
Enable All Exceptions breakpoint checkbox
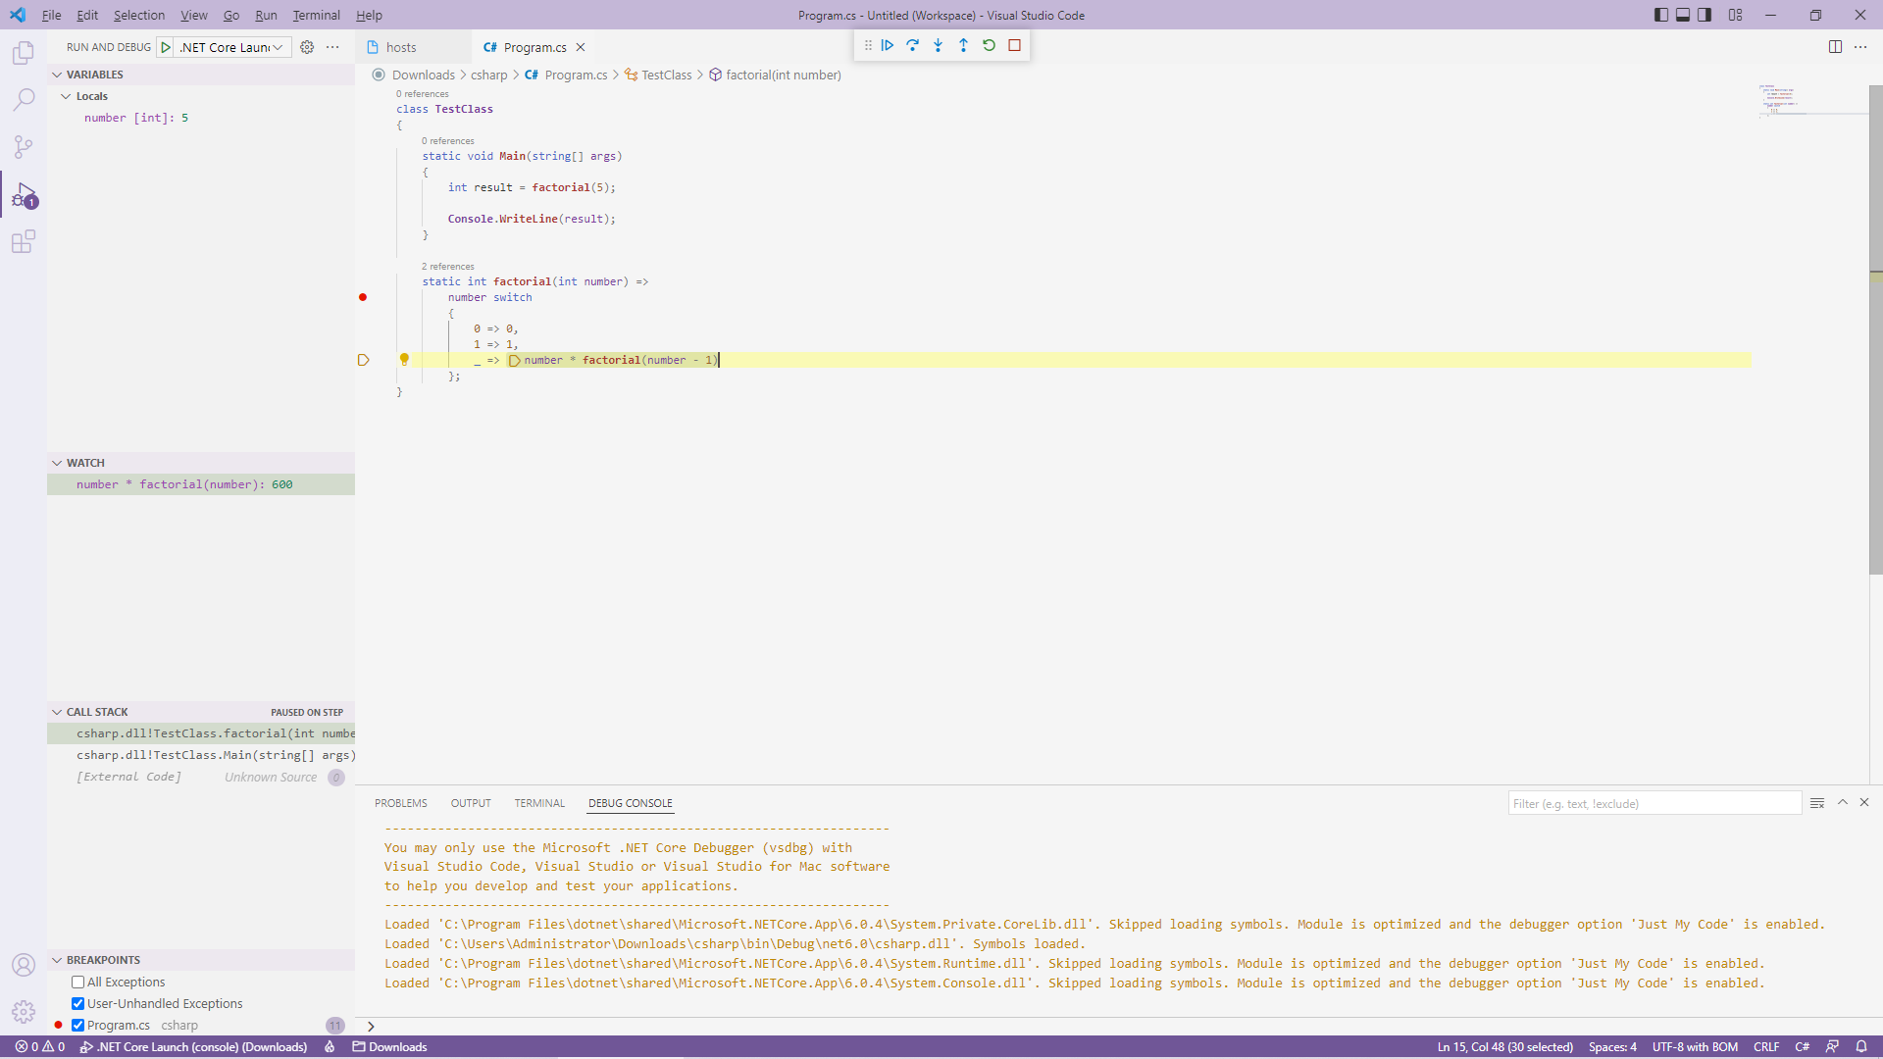point(77,982)
